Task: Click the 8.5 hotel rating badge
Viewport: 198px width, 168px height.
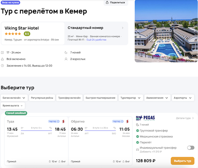Action: pyautogui.click(x=27, y=34)
